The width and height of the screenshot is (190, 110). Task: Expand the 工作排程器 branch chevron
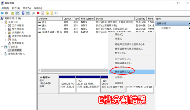click(6, 26)
